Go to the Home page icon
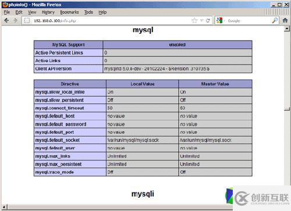 285,20
